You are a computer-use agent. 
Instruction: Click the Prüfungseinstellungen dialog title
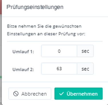35,7
